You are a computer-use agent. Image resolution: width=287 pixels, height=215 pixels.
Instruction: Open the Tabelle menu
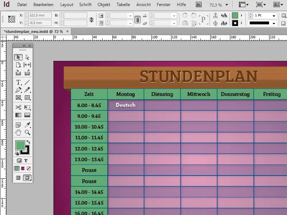(x=123, y=5)
